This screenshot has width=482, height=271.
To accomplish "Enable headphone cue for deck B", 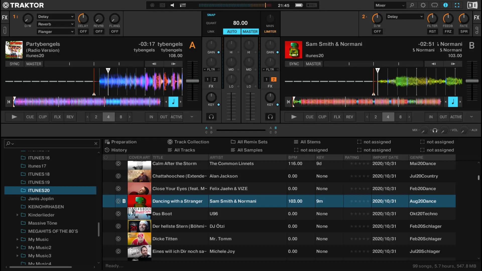I will (270, 117).
